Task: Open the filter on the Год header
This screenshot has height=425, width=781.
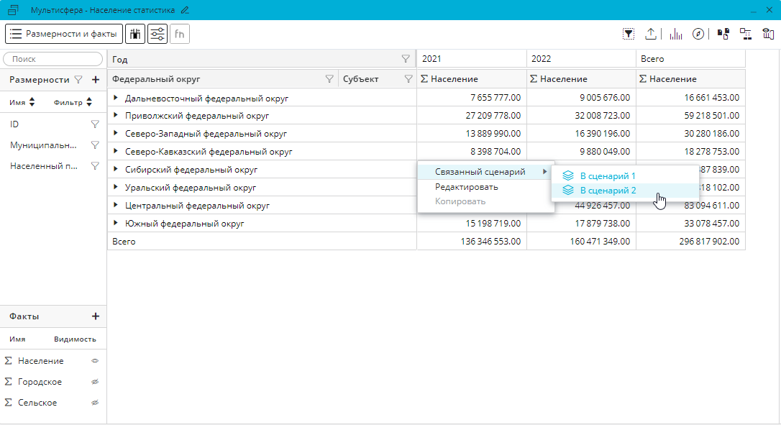Action: (406, 59)
